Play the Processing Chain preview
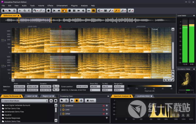This screenshot has height=124, width=196. point(72,101)
